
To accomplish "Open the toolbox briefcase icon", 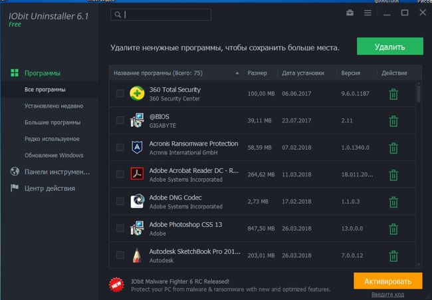I will [350, 13].
